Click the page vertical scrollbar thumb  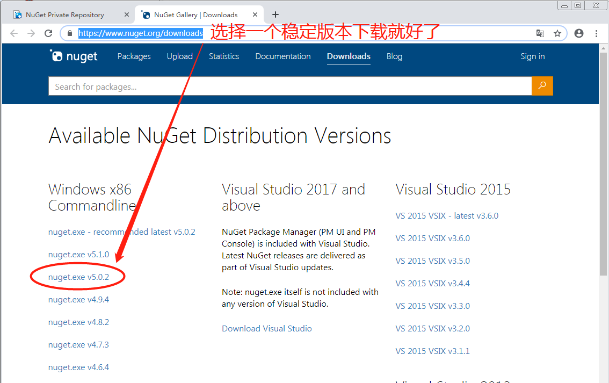pos(603,164)
